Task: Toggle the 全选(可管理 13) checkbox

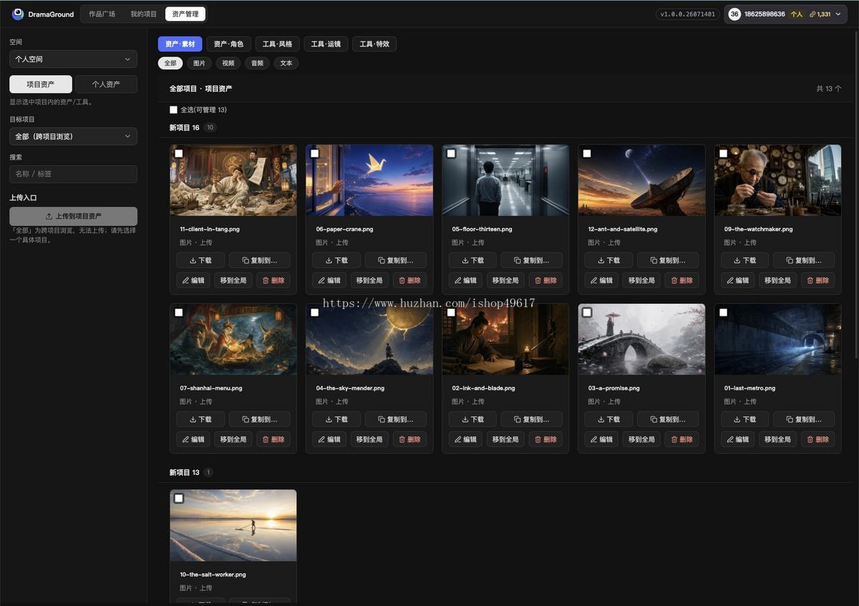Action: [173, 109]
